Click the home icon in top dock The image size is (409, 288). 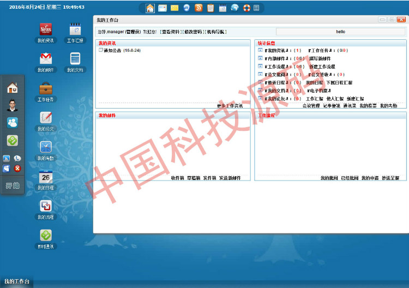click(150, 8)
